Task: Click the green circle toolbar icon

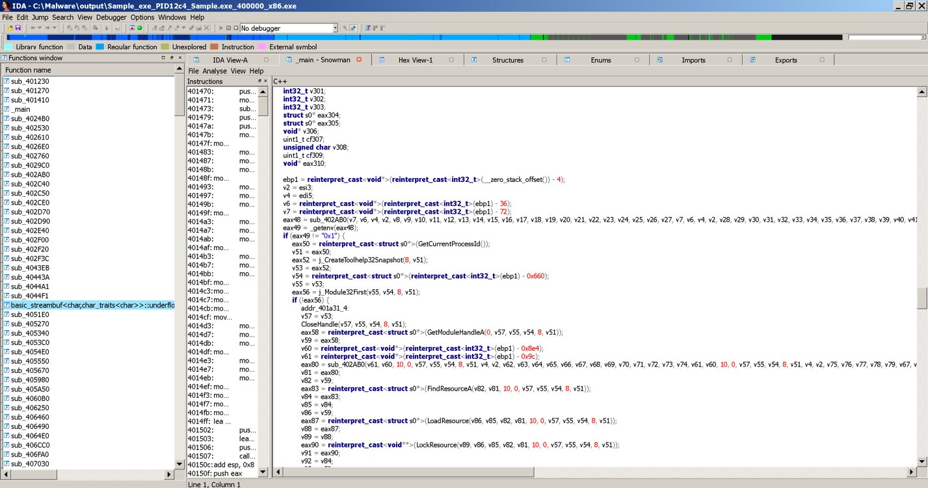Action: pos(139,28)
